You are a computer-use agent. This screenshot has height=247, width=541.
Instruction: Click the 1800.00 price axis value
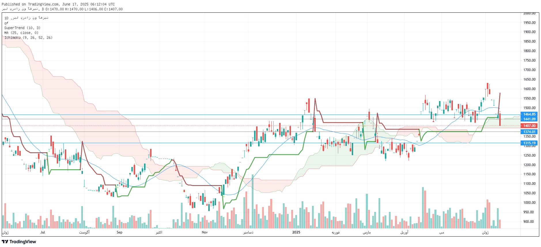point(529,51)
